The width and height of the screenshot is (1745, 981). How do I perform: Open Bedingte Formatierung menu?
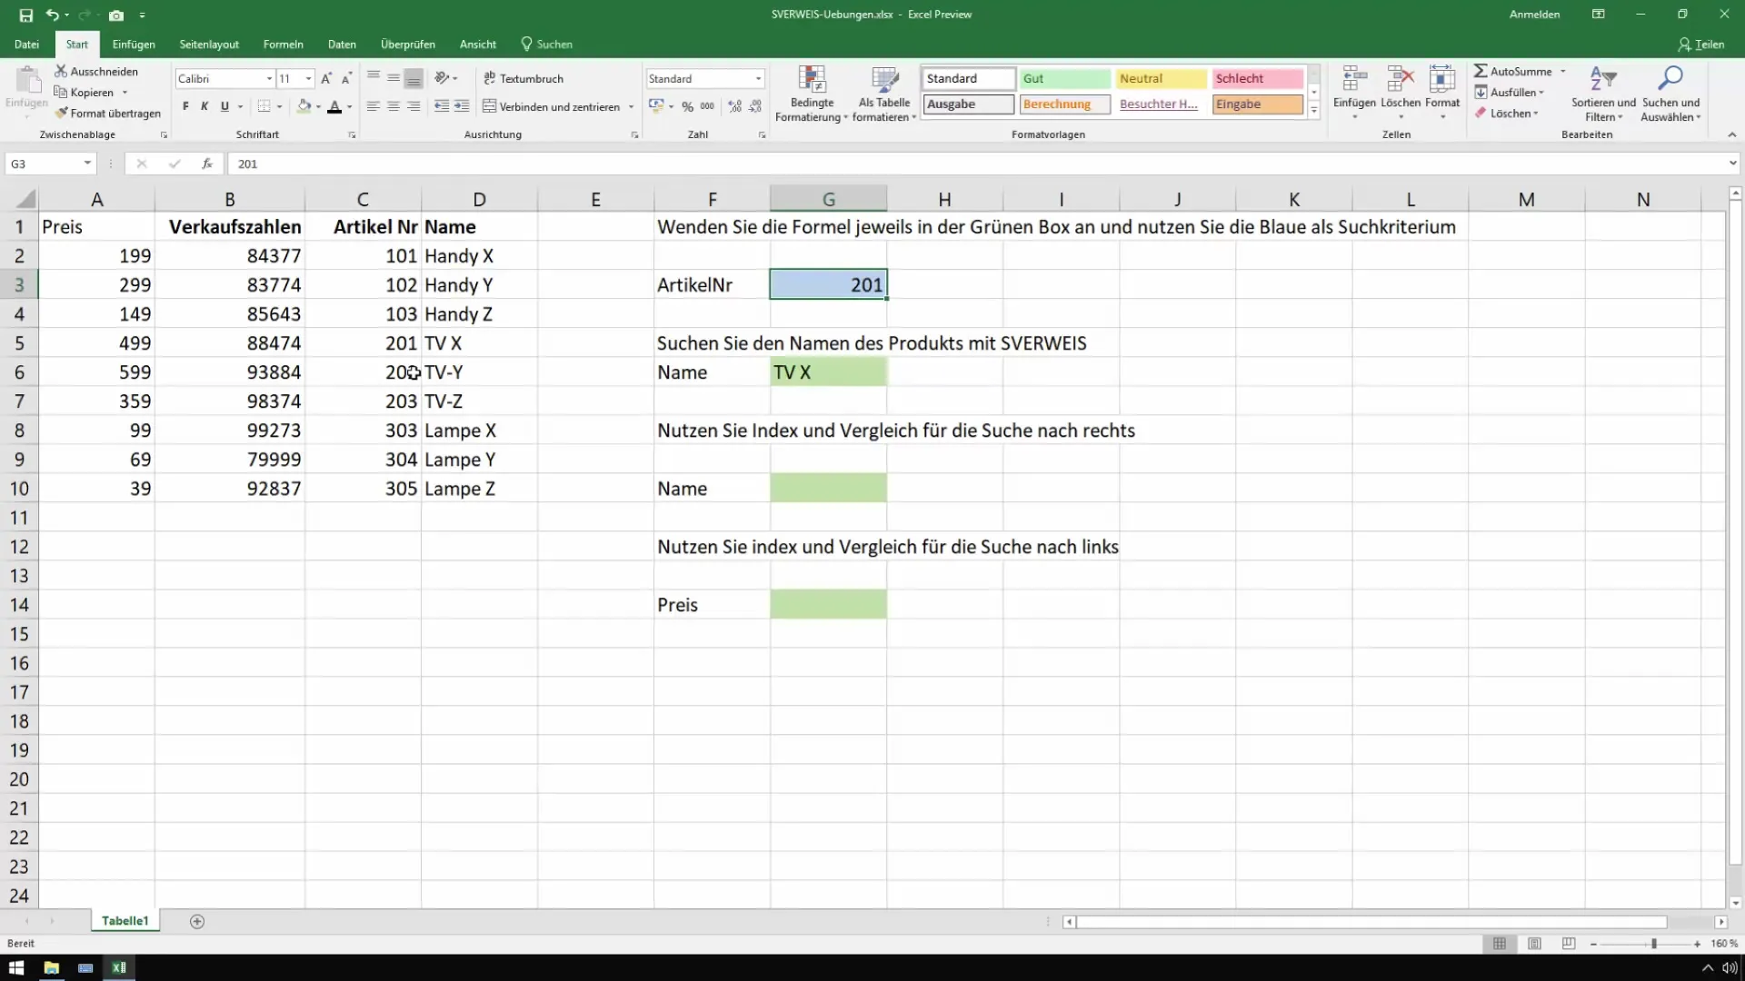[x=811, y=94]
